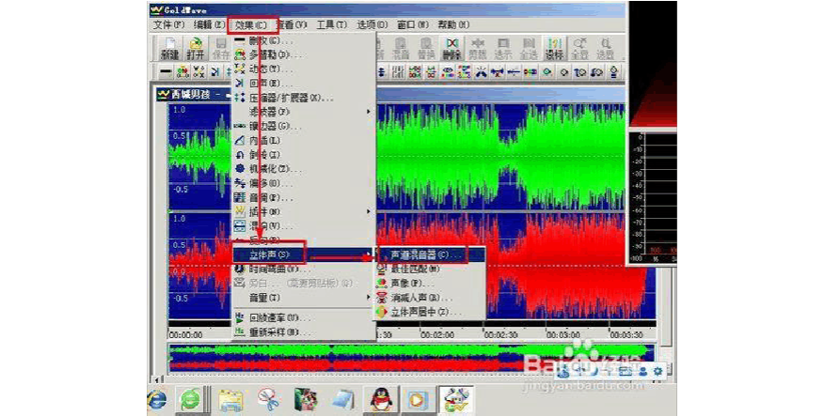Open the QQ penguin icon in taskbar
The image size is (840, 416).
pos(380,400)
